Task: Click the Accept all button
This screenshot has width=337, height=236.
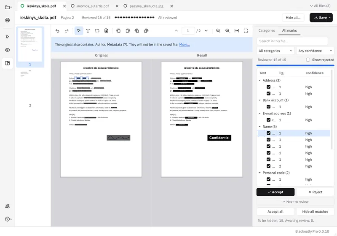Action: point(275,212)
